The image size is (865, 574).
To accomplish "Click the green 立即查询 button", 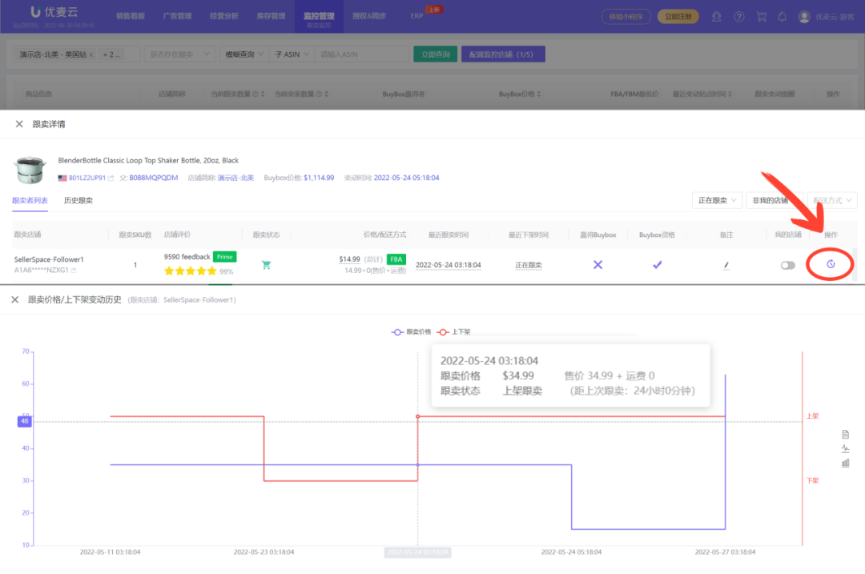I will 434,54.
